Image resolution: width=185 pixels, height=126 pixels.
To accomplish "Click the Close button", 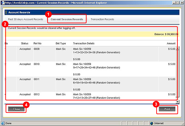I will click(x=16, y=109).
